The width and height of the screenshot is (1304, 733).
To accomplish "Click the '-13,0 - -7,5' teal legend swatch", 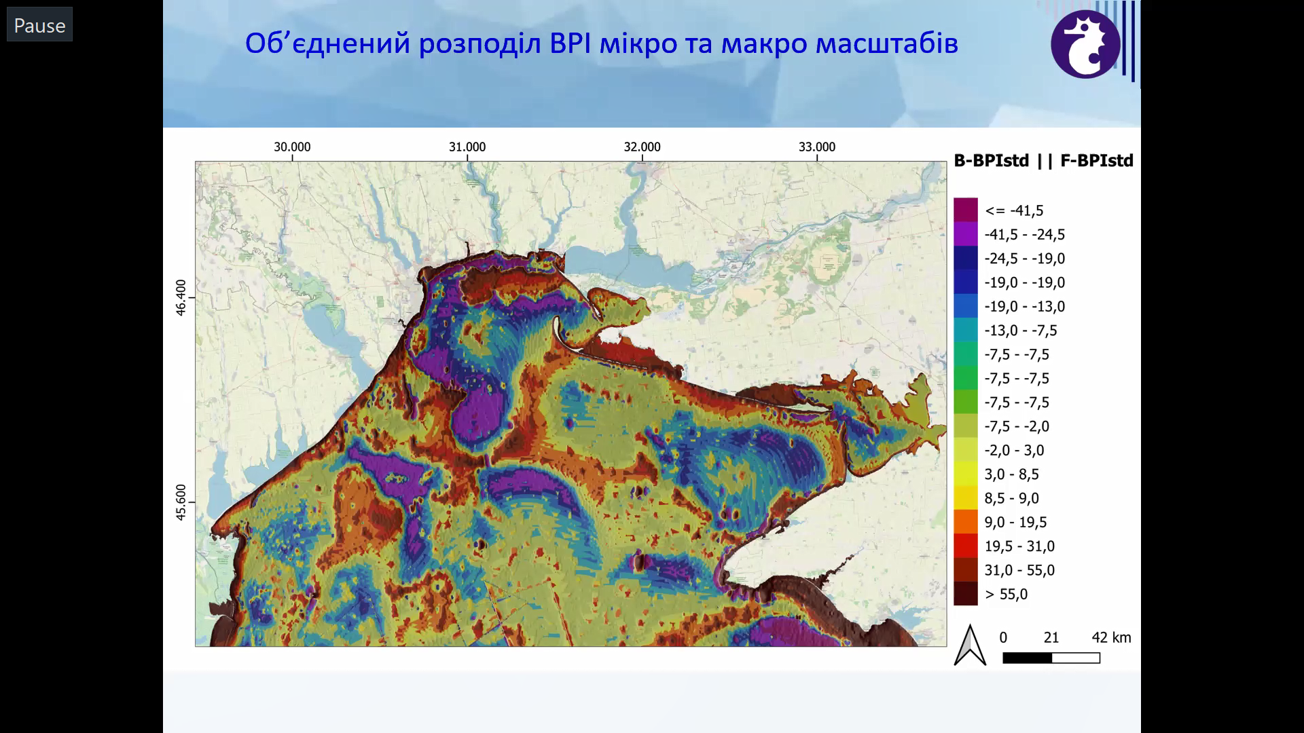I will [x=965, y=330].
